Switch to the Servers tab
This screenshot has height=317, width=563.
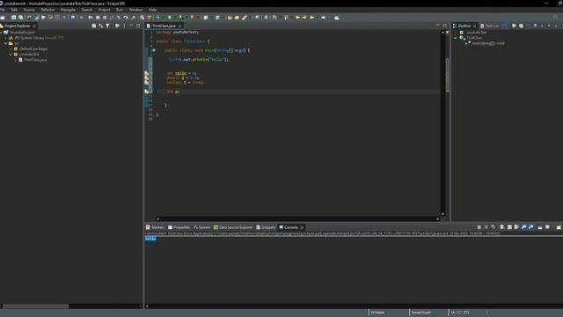click(x=201, y=227)
